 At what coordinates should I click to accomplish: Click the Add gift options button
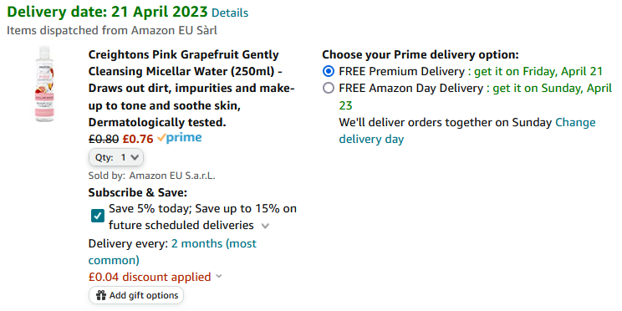click(x=136, y=295)
